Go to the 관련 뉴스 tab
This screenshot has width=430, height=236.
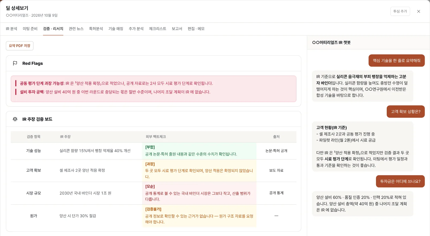coord(76,29)
